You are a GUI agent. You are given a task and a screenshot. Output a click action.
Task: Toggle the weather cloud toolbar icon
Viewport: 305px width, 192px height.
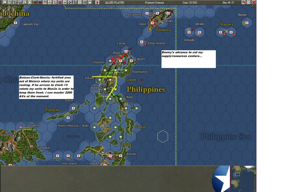point(90,2)
